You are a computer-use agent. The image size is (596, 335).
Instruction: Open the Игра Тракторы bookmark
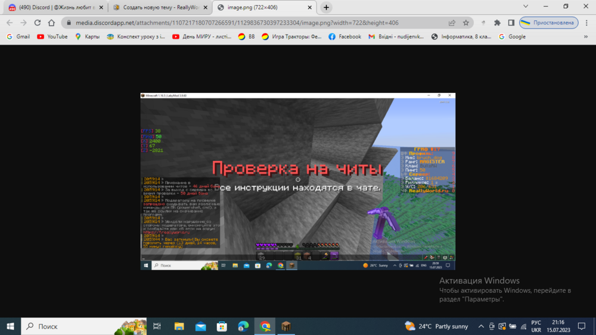tap(291, 36)
